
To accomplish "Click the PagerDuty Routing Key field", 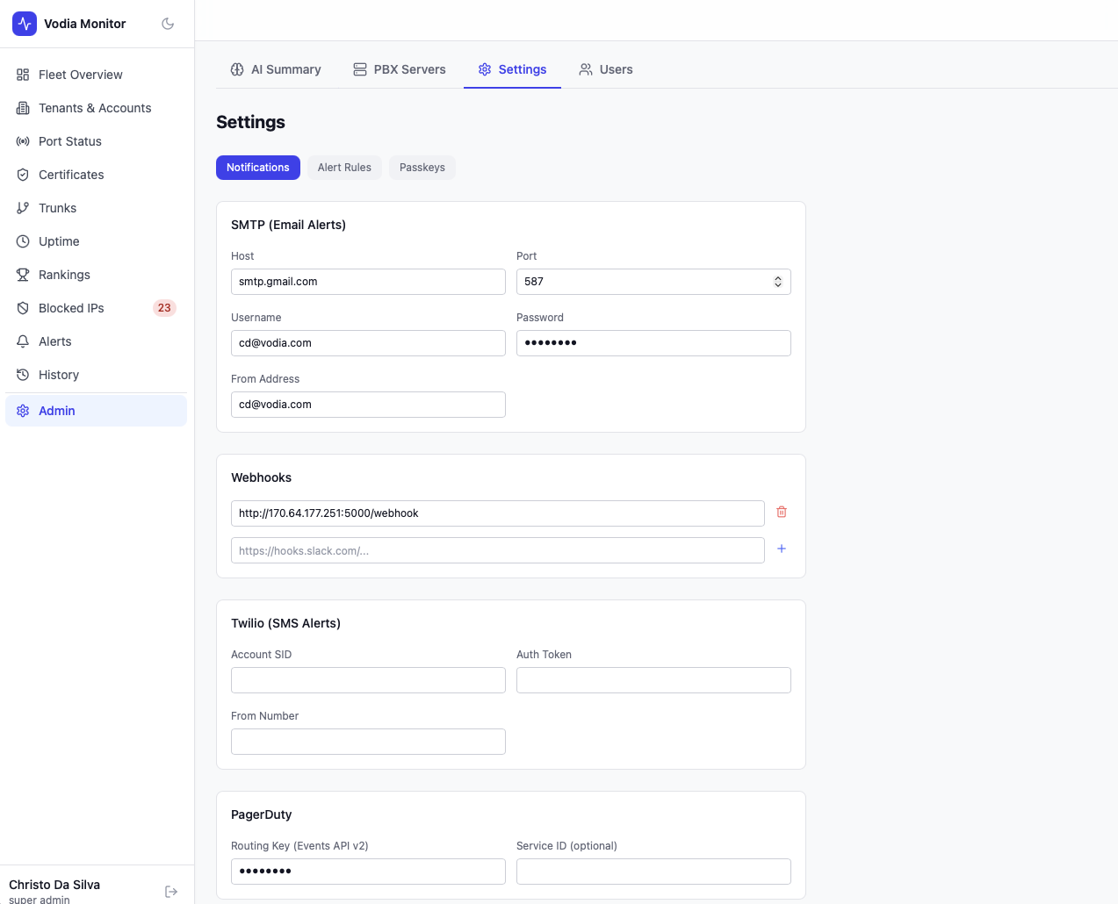I will [x=368, y=872].
